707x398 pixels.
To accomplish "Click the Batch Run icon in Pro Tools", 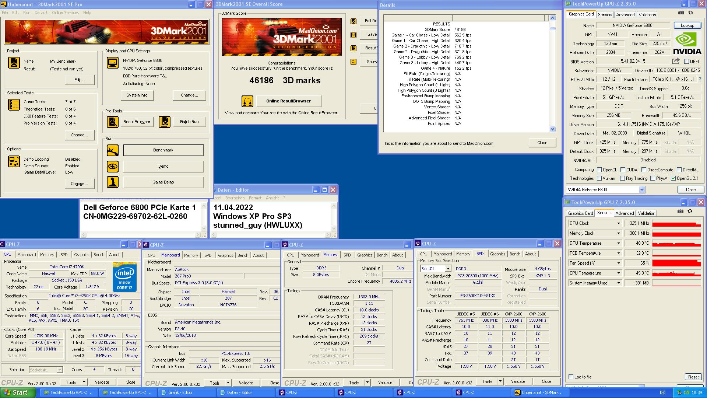I will (x=165, y=122).
